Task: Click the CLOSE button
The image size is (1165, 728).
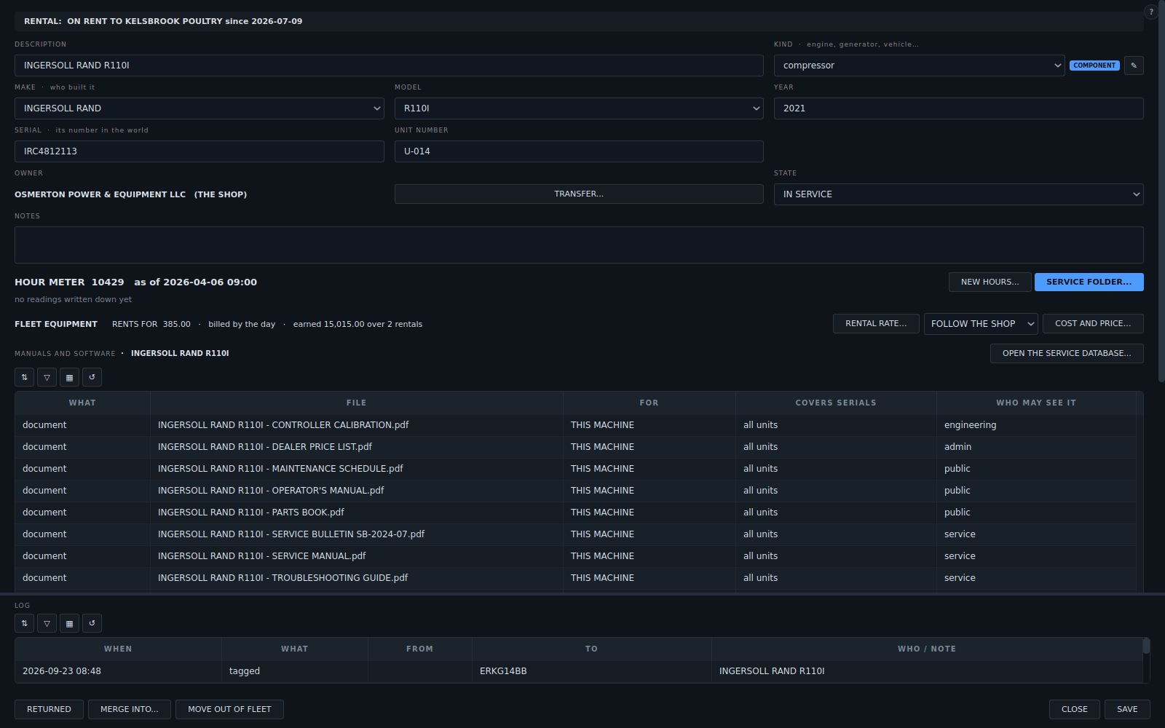Action: 1075,710
